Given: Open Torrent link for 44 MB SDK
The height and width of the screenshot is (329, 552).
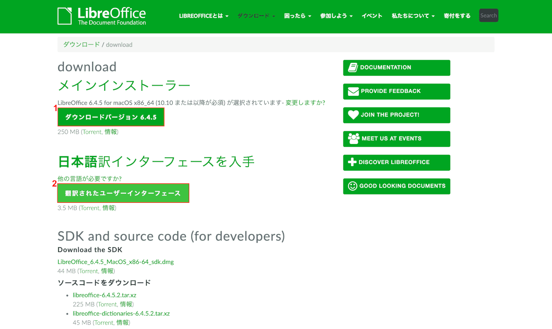Looking at the screenshot, I should click(x=89, y=271).
